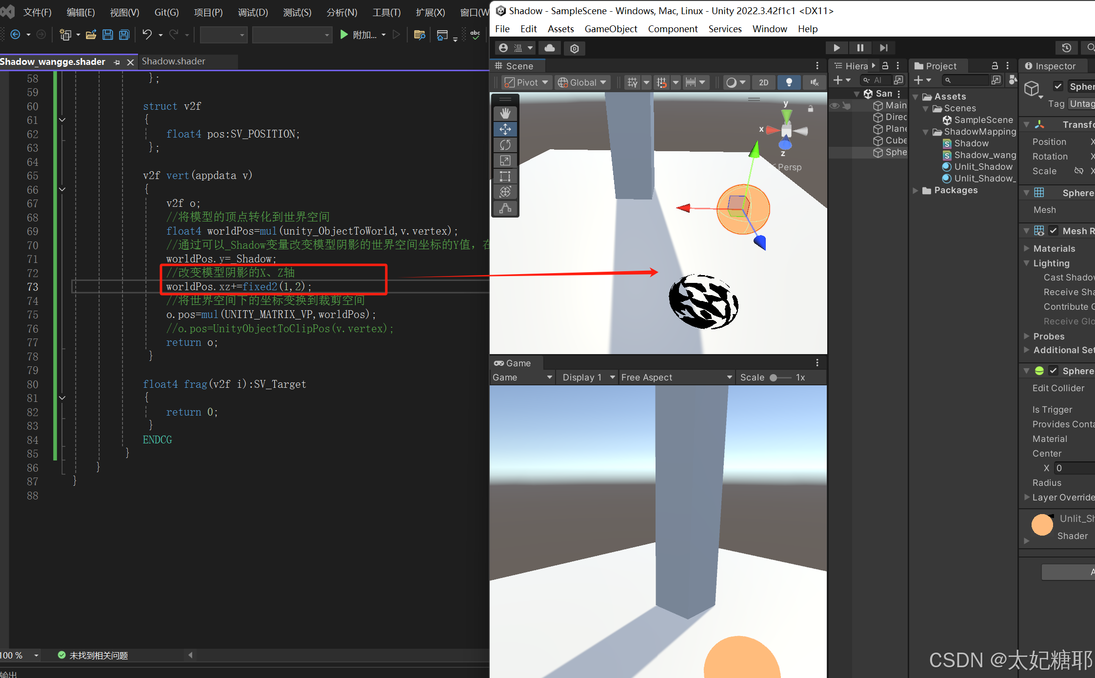Open Unity Component menu
Viewport: 1095px width, 678px height.
pyautogui.click(x=673, y=29)
